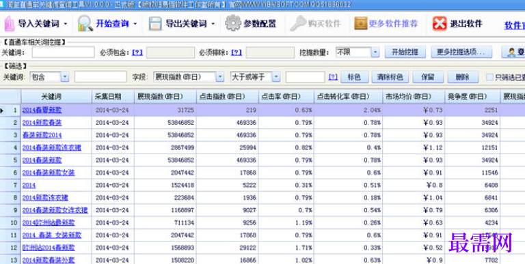Focus the 必须排除 input field

270,53
